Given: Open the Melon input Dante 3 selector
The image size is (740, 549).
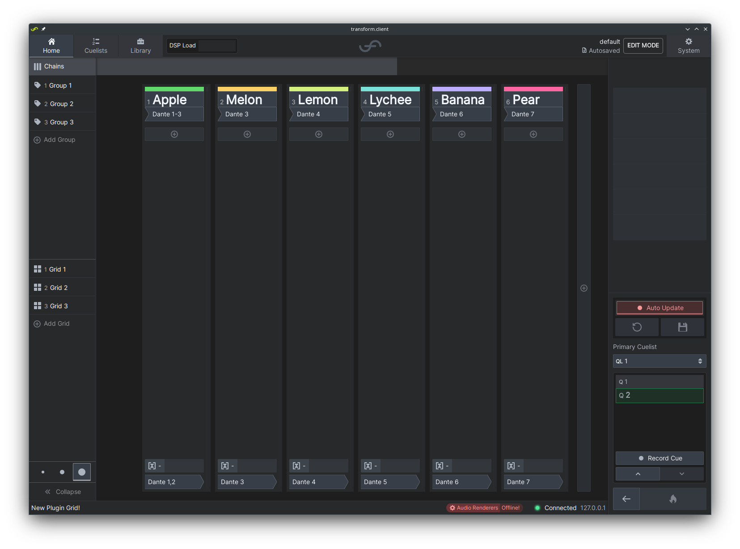Looking at the screenshot, I should 247,114.
